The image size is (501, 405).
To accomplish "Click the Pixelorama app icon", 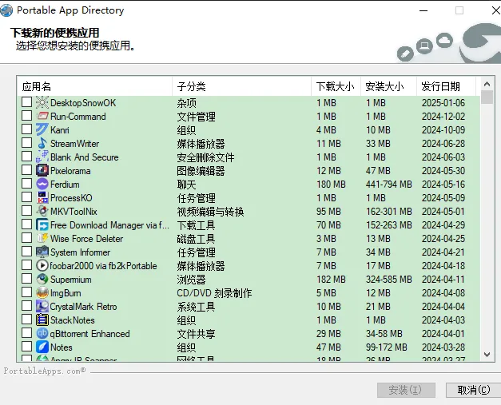I will point(42,170).
